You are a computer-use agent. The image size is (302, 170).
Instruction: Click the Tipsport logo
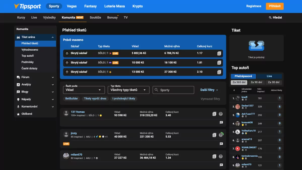(x=27, y=6)
